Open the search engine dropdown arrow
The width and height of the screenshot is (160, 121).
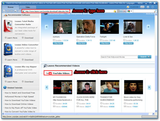pos(131,11)
